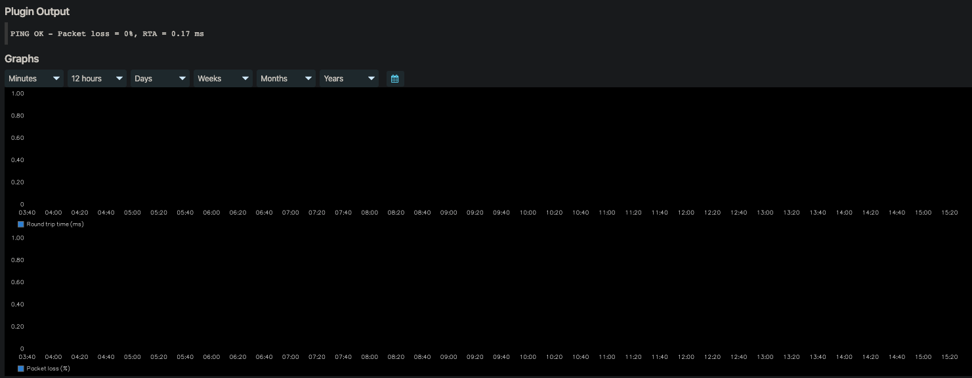Click the Minutes dropdown arrow
The height and width of the screenshot is (378, 972).
pos(56,78)
